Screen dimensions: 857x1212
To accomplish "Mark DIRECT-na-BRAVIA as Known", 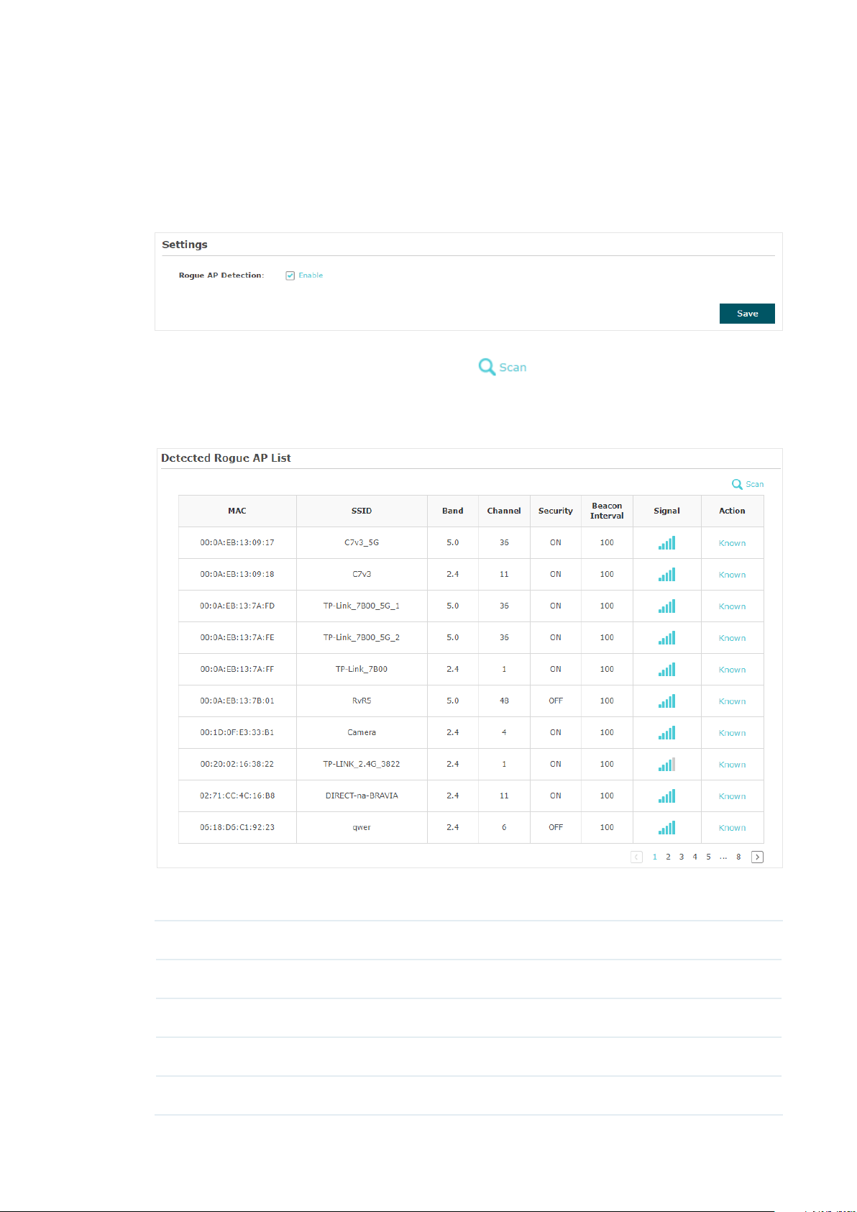I will [732, 796].
